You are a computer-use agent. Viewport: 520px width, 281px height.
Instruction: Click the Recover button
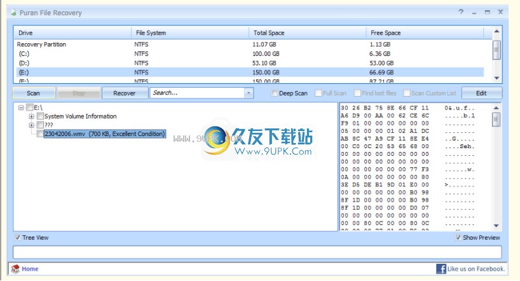pyautogui.click(x=125, y=93)
